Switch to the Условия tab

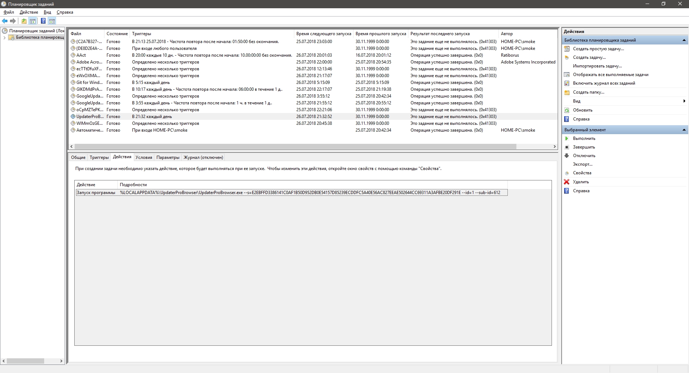[144, 157]
